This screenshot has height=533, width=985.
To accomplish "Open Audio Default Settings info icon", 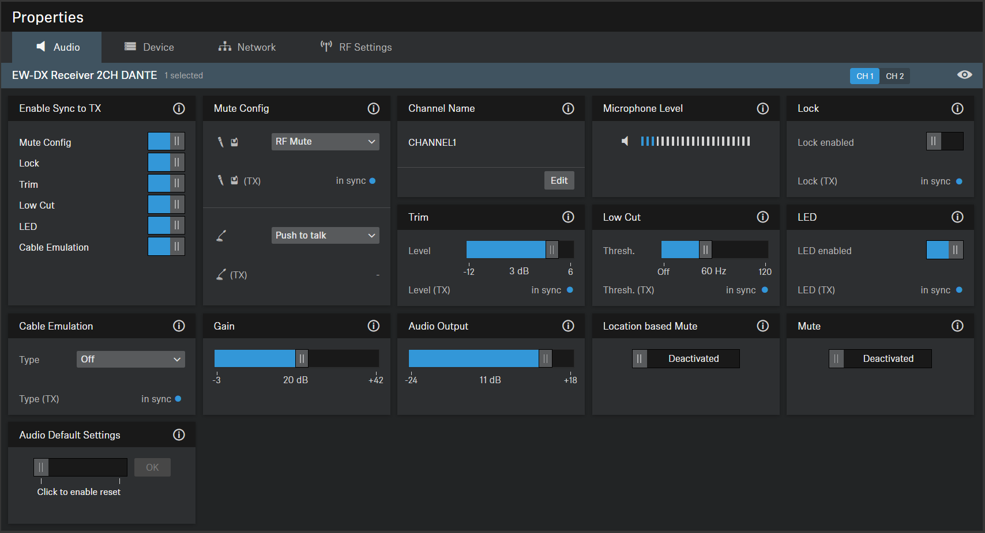I will coord(179,435).
